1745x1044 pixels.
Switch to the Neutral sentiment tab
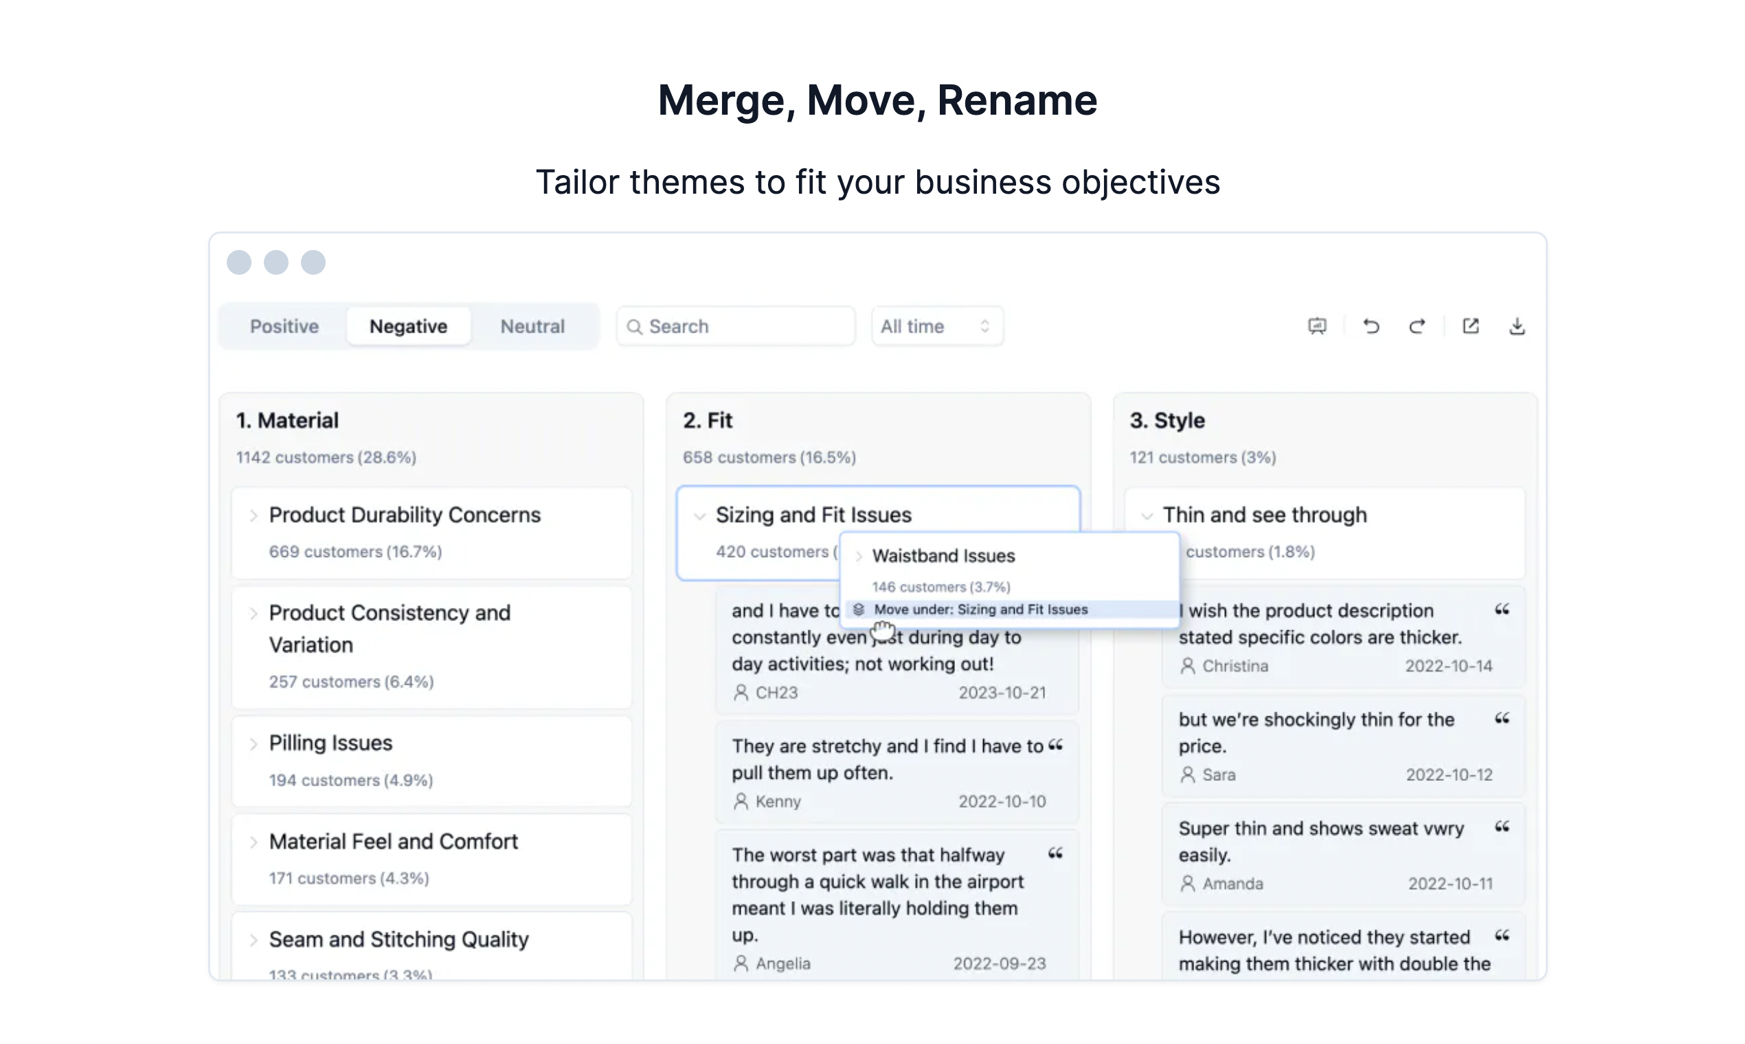(532, 326)
